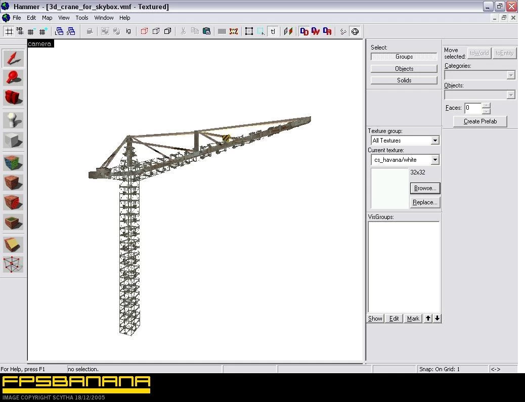Screen dimensions: 525x402
Task: Toggle the 'tl' Texture Lock button
Action: (x=273, y=31)
